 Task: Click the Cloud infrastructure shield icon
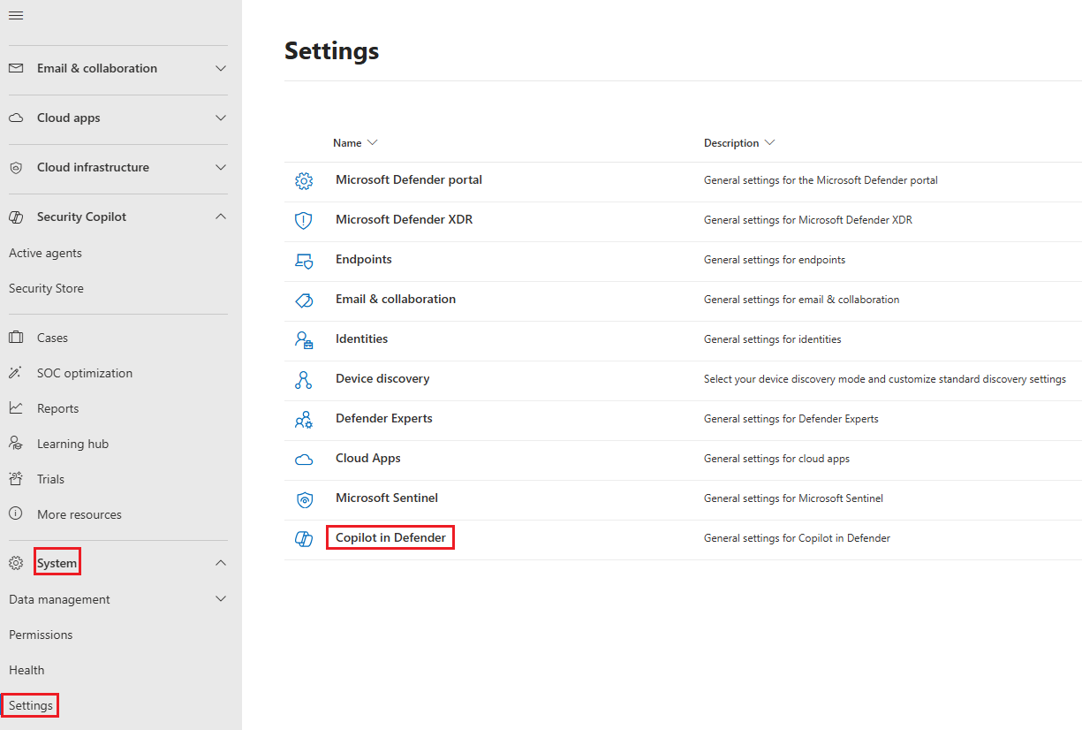click(x=16, y=167)
